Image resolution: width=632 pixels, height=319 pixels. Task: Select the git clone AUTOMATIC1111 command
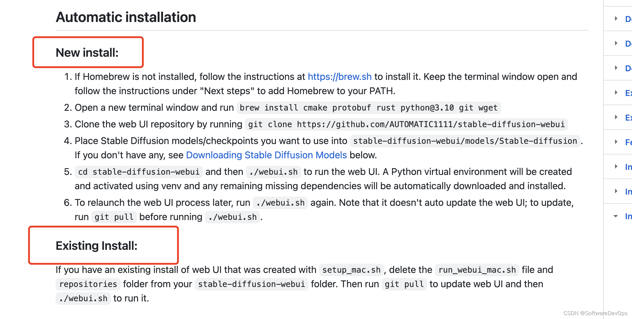(x=406, y=124)
